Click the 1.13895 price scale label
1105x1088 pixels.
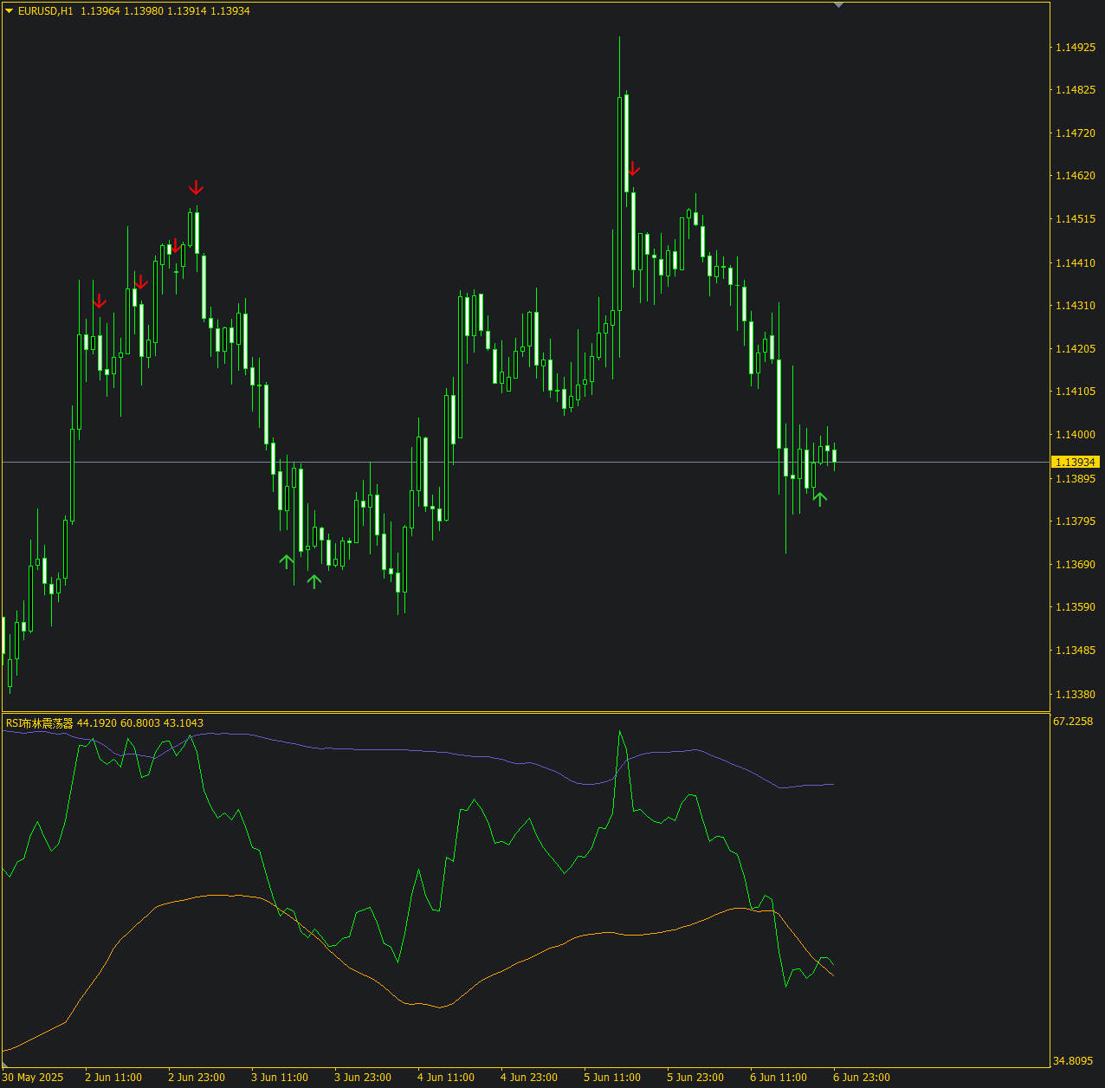[x=1075, y=479]
